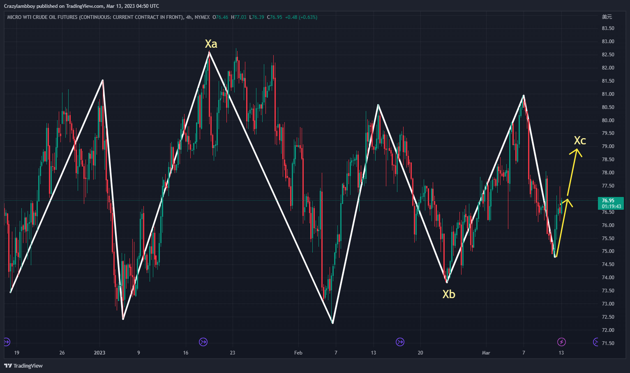Screen dimensions: 630x373
Task: Click the 23 date label on the time axis
Action: click(233, 353)
